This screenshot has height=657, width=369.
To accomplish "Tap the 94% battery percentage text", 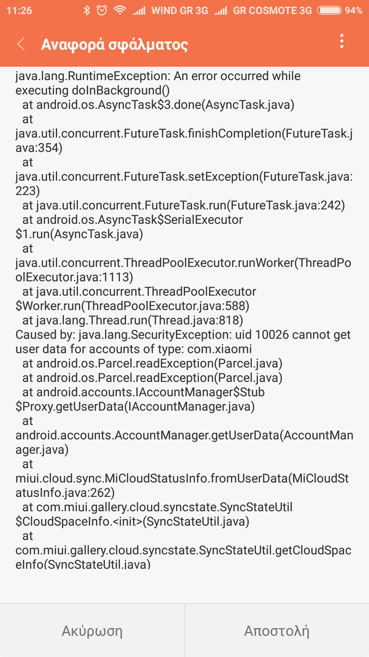I will point(353,11).
